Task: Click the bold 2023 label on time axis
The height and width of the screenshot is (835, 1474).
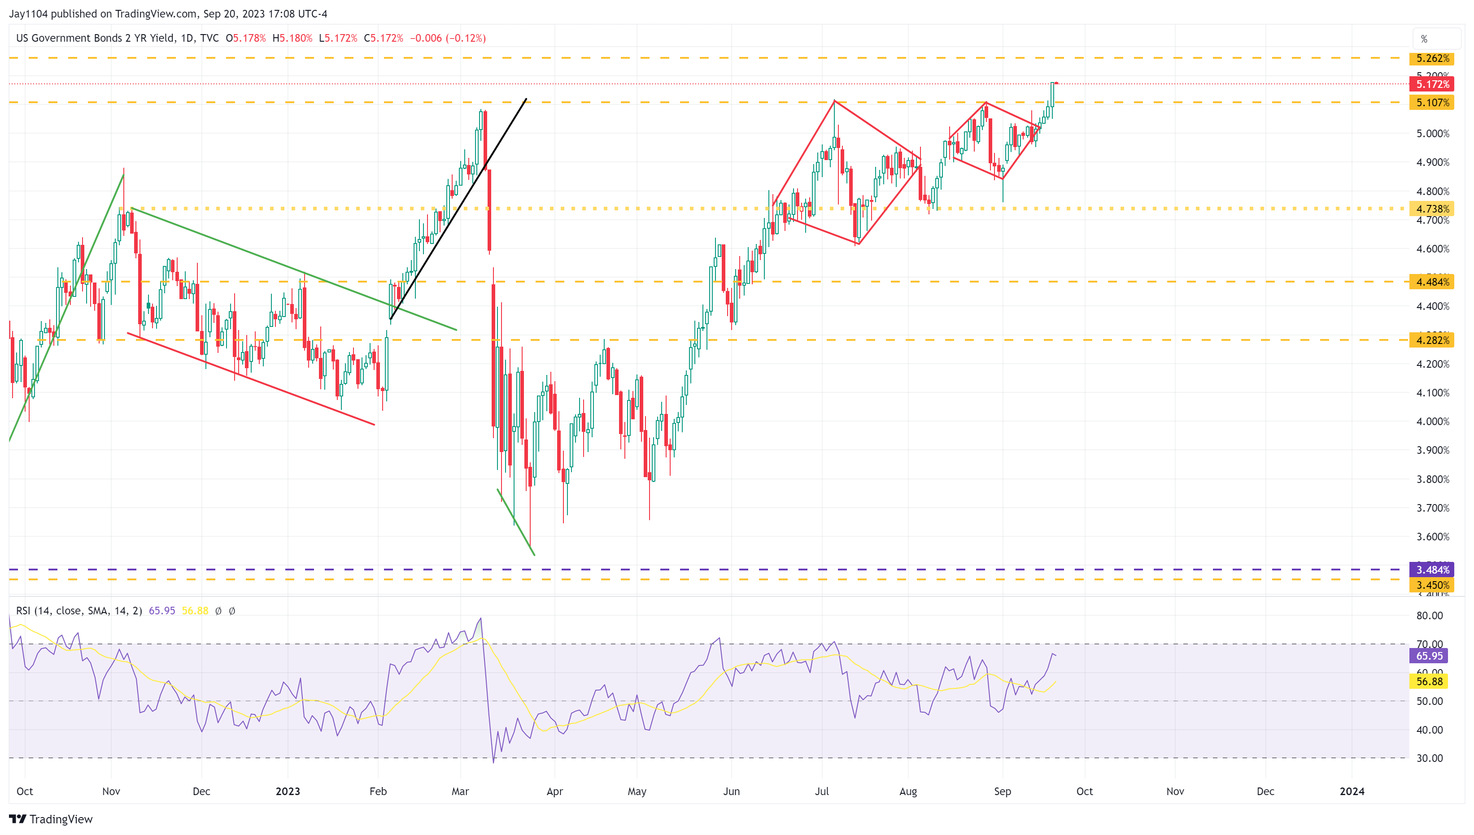Action: [288, 792]
